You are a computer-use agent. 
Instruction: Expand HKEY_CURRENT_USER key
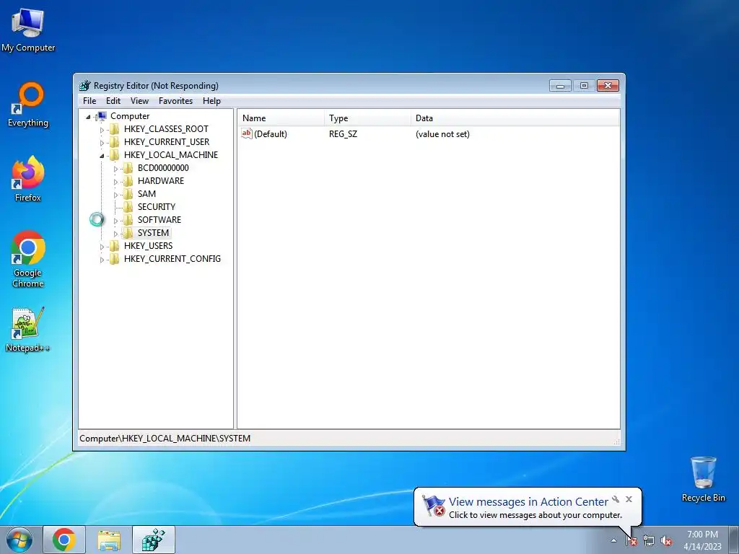(102, 143)
